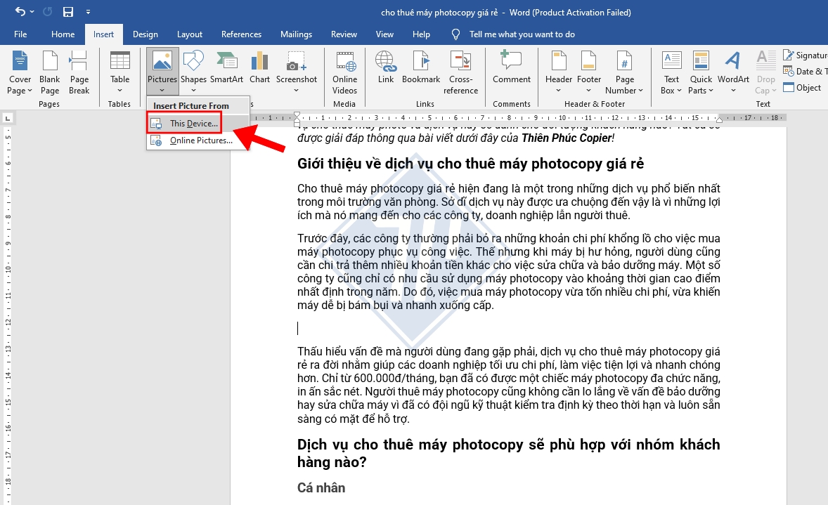
Task: Click the Tell me search field
Action: 522,34
